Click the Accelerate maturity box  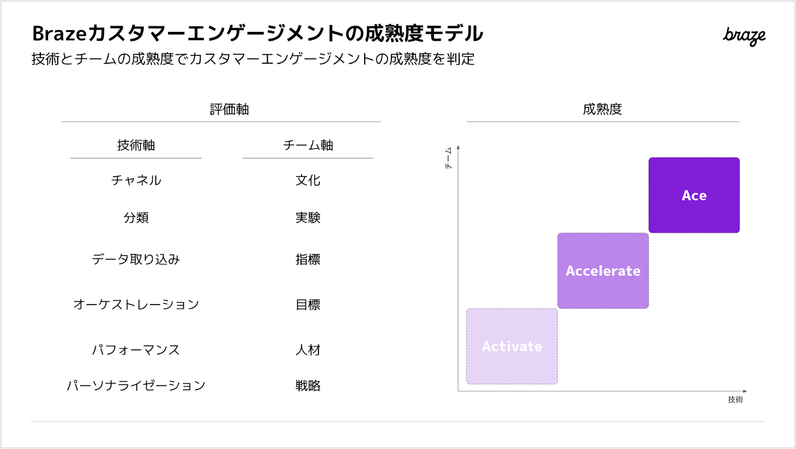(603, 271)
